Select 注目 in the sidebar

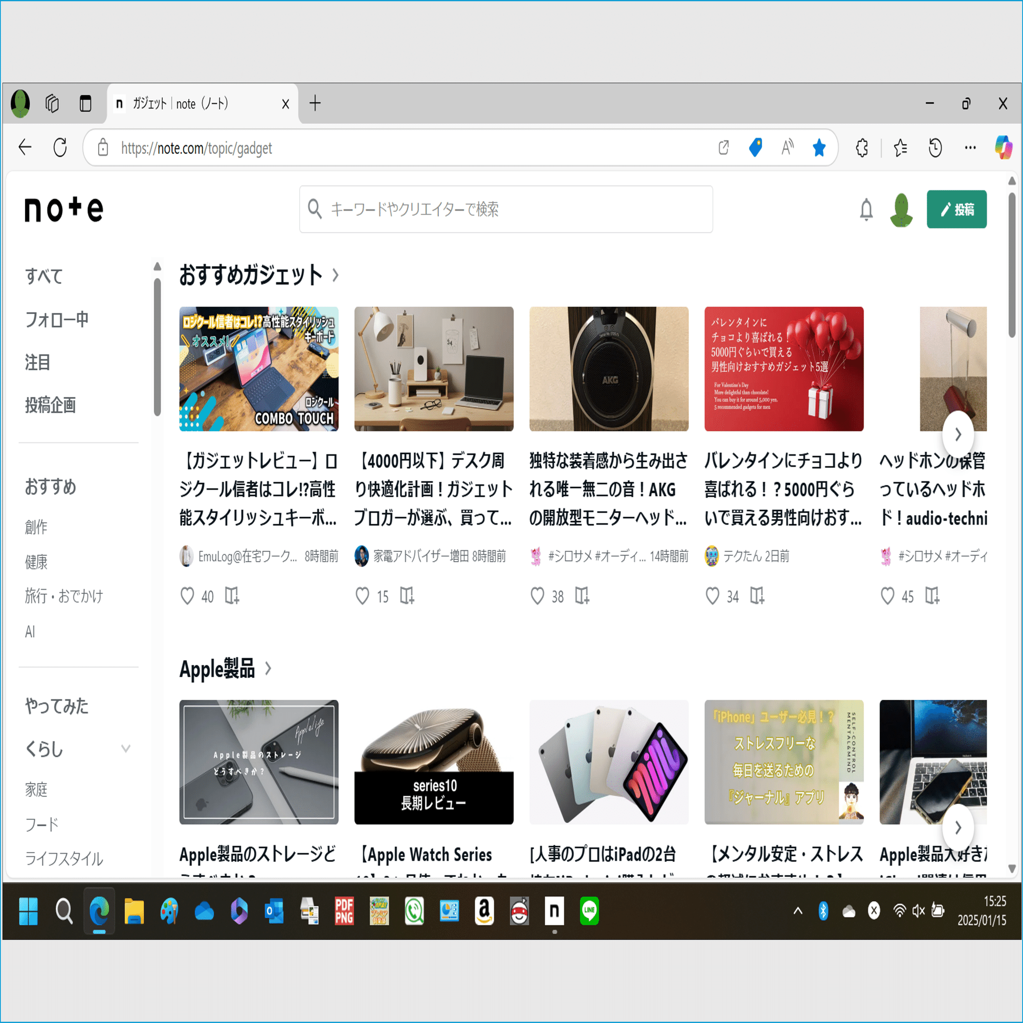click(37, 363)
